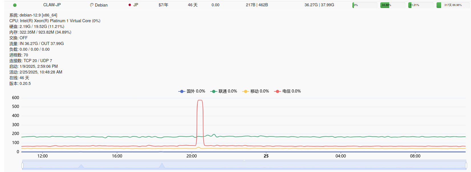Click the green online status dot for CLAW-JP

click(x=15, y=5)
